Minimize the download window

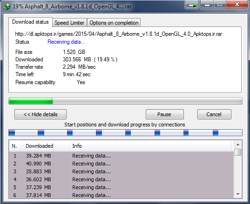pos(207,5)
